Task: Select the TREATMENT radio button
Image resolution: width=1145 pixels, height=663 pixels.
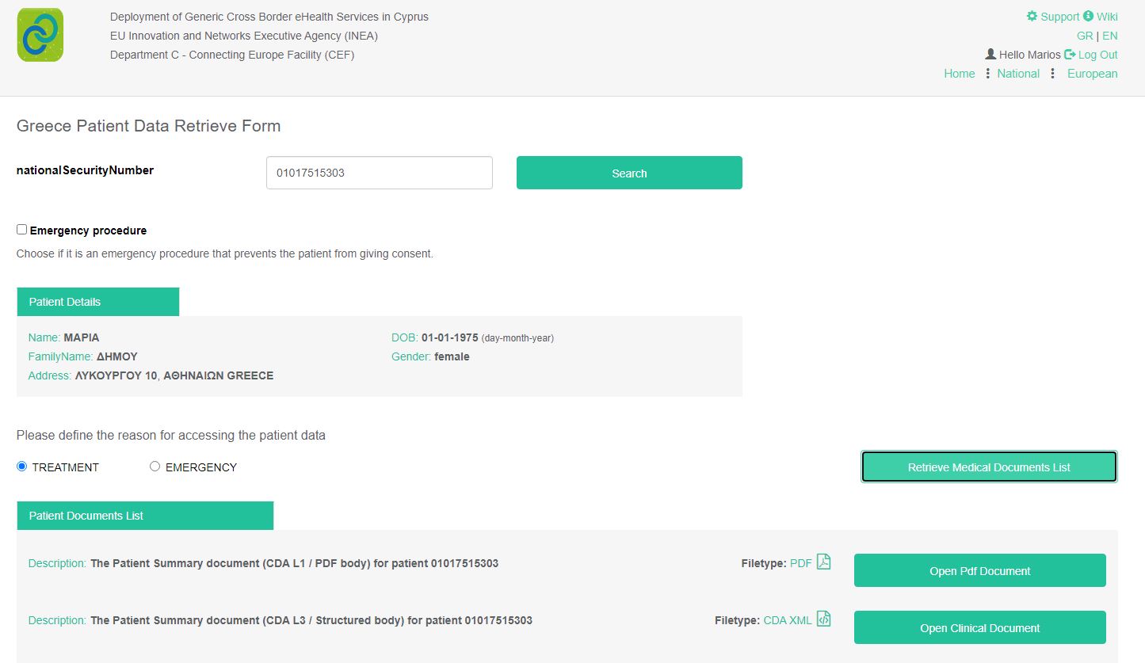Action: (22, 467)
